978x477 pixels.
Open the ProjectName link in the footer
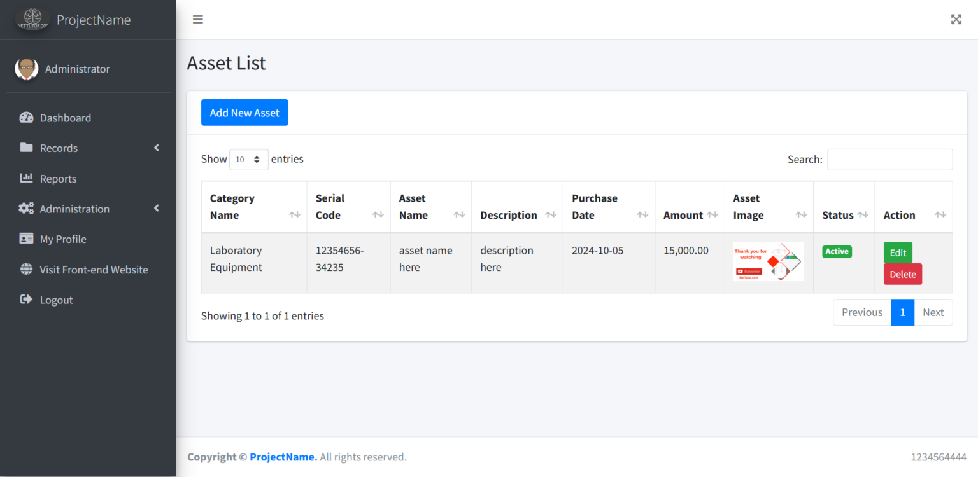click(x=282, y=457)
